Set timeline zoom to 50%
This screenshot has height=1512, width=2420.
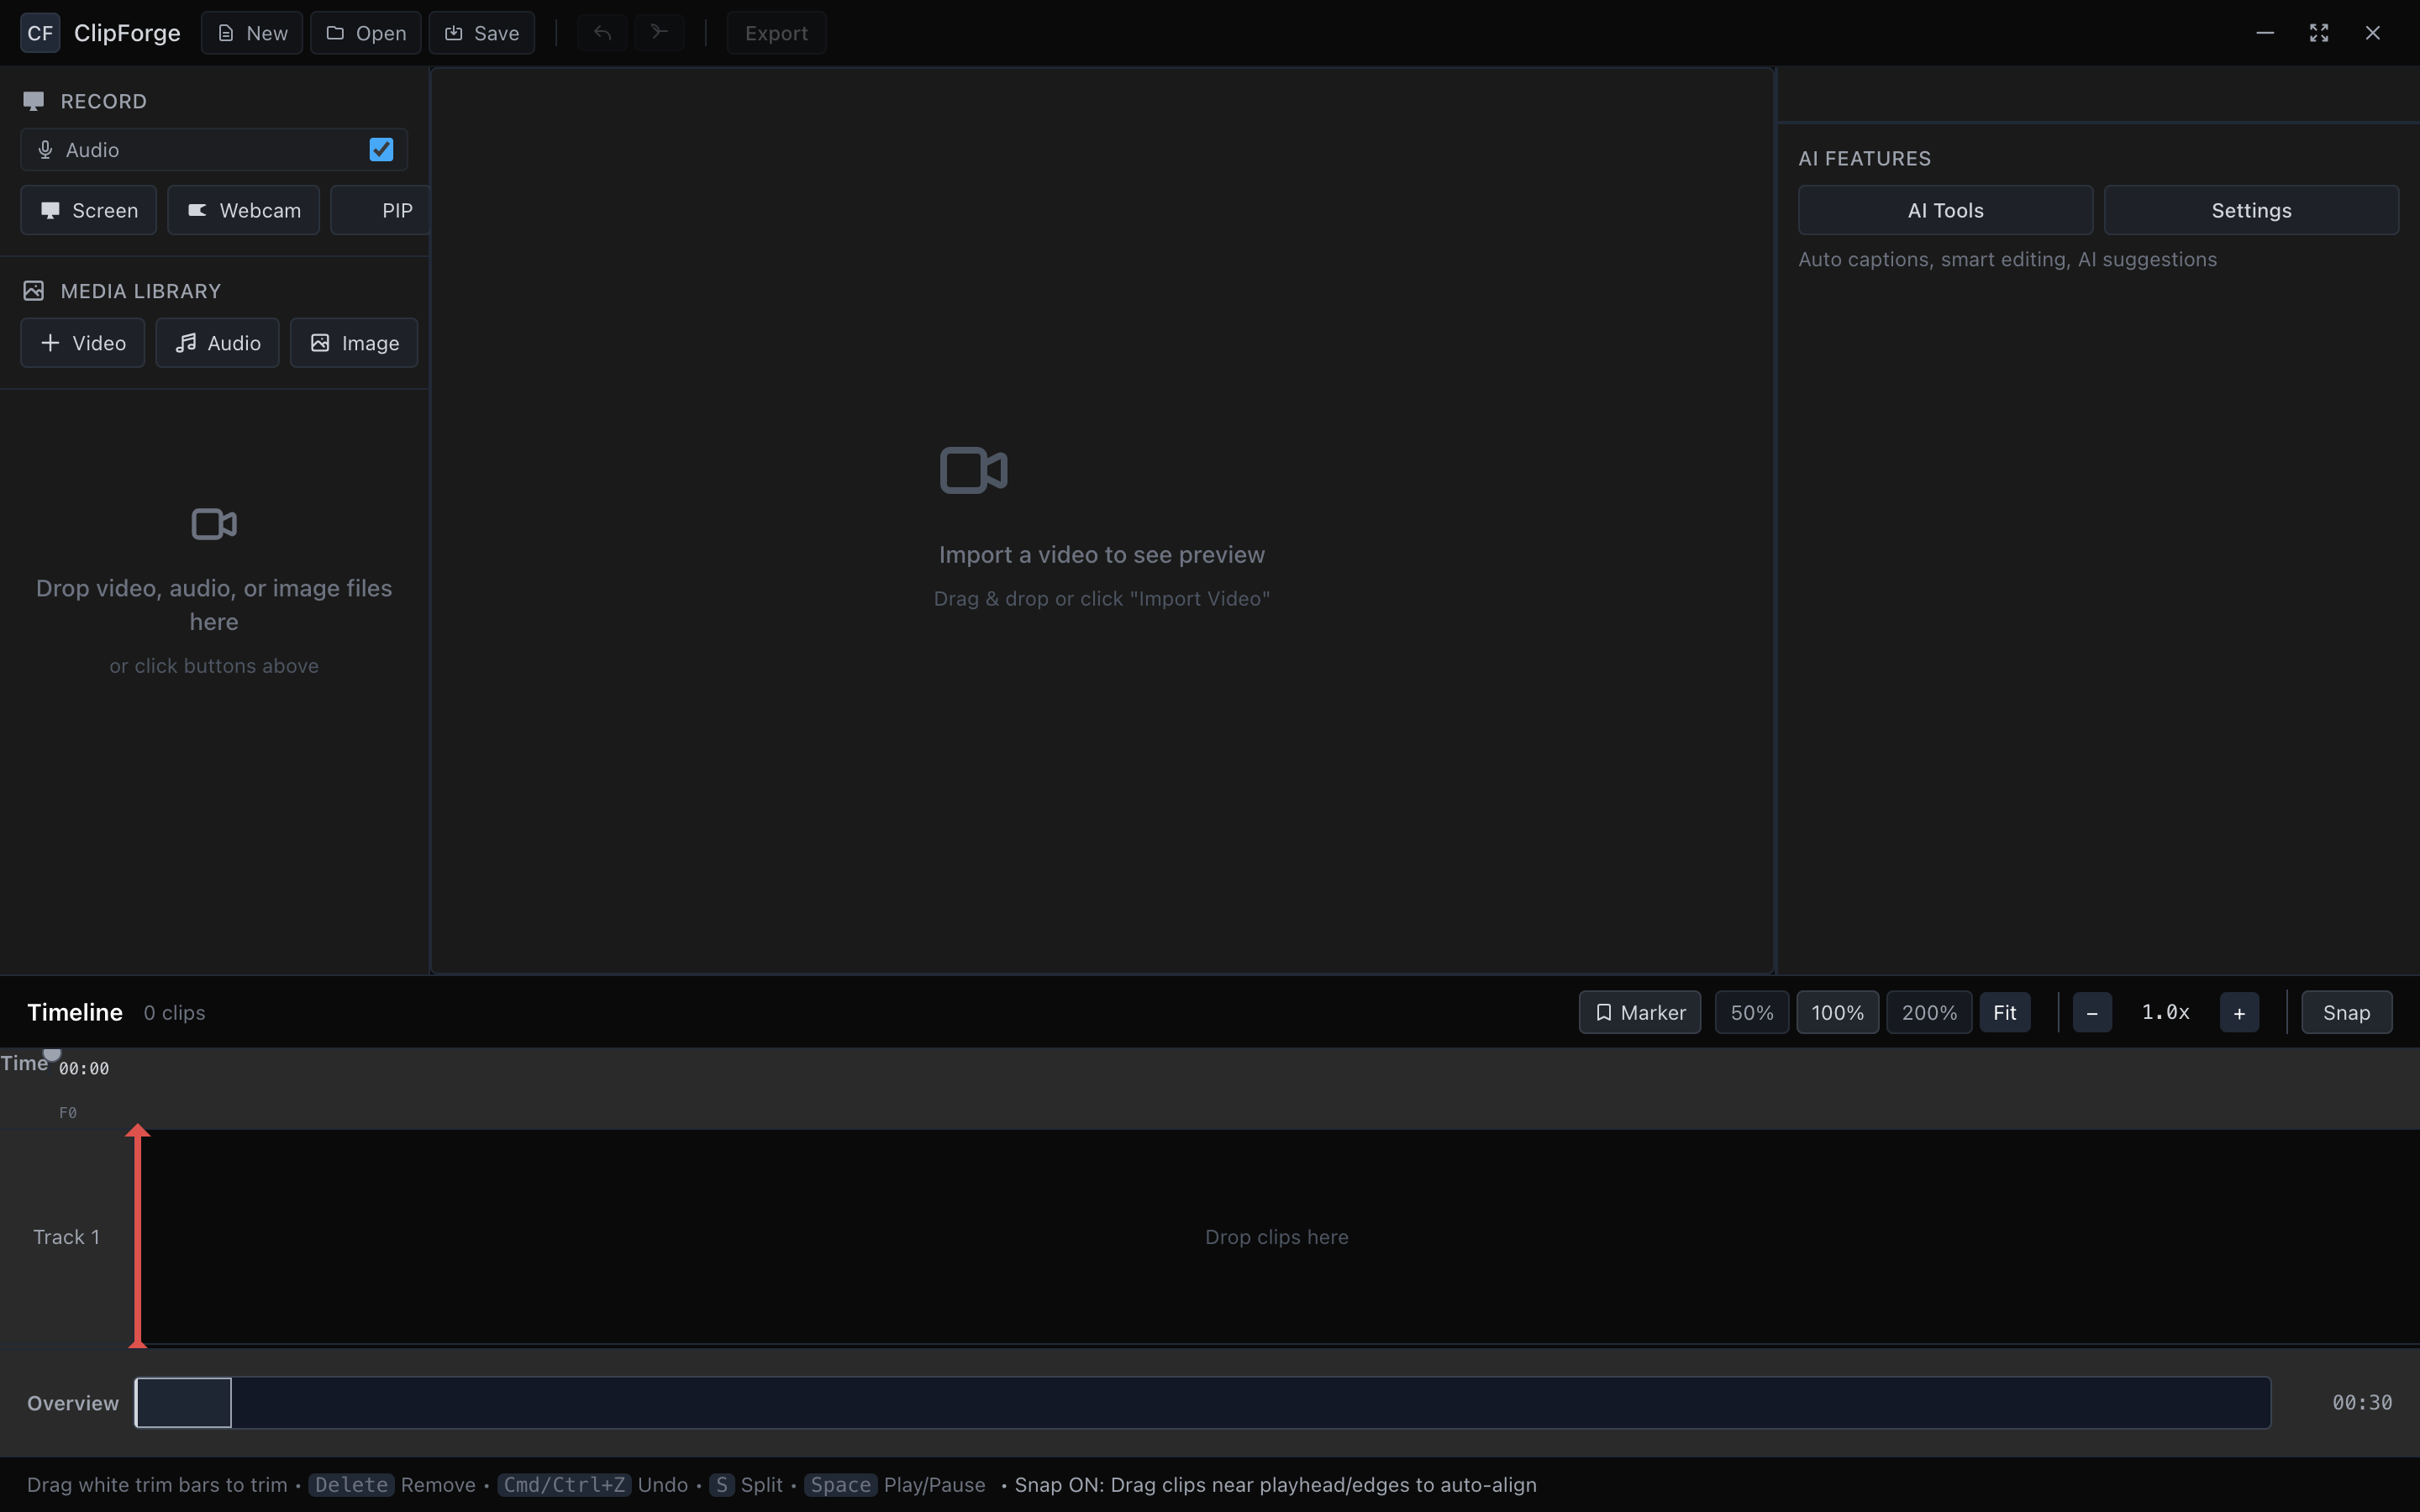click(x=1751, y=1012)
